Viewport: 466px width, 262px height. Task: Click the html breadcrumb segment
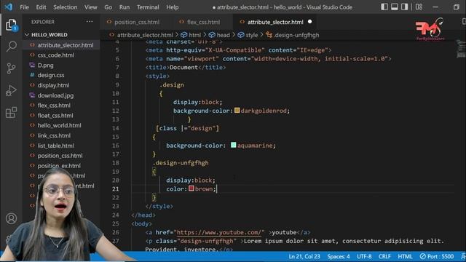[194, 35]
